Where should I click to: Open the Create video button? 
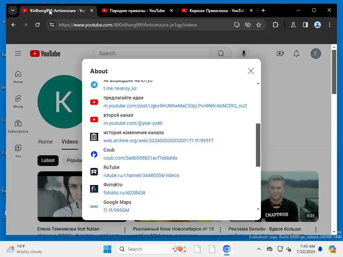pyautogui.click(x=280, y=53)
